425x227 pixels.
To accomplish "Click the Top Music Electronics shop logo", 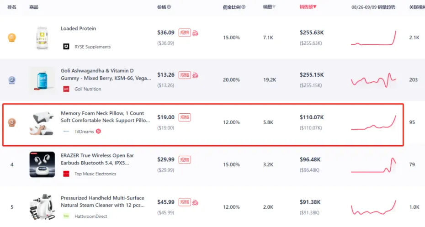I will pos(66,174).
